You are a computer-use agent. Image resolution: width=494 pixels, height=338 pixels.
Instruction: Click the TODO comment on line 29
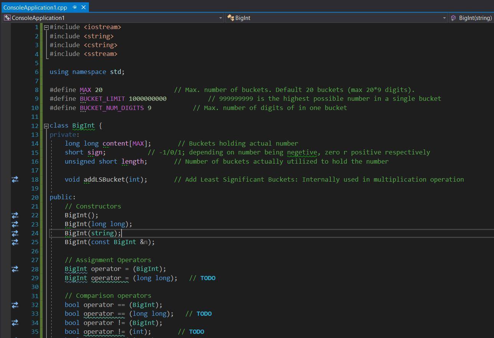tap(208, 278)
